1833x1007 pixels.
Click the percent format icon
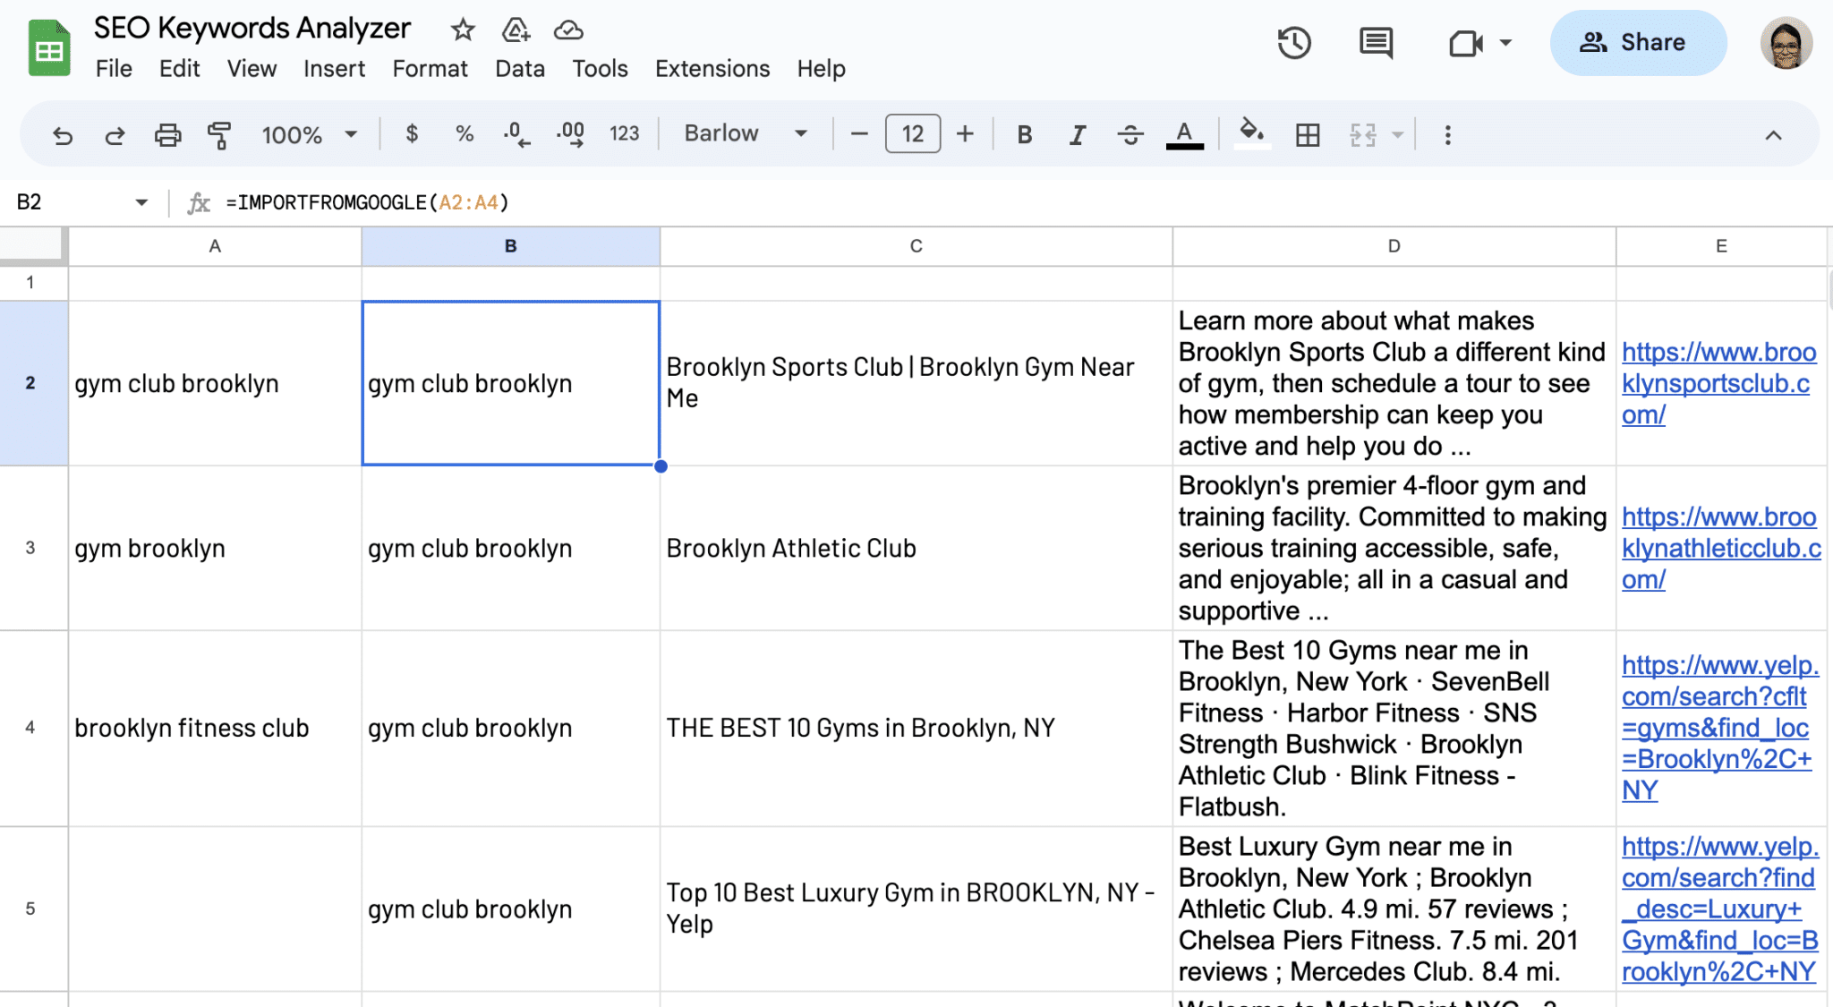[x=465, y=133]
